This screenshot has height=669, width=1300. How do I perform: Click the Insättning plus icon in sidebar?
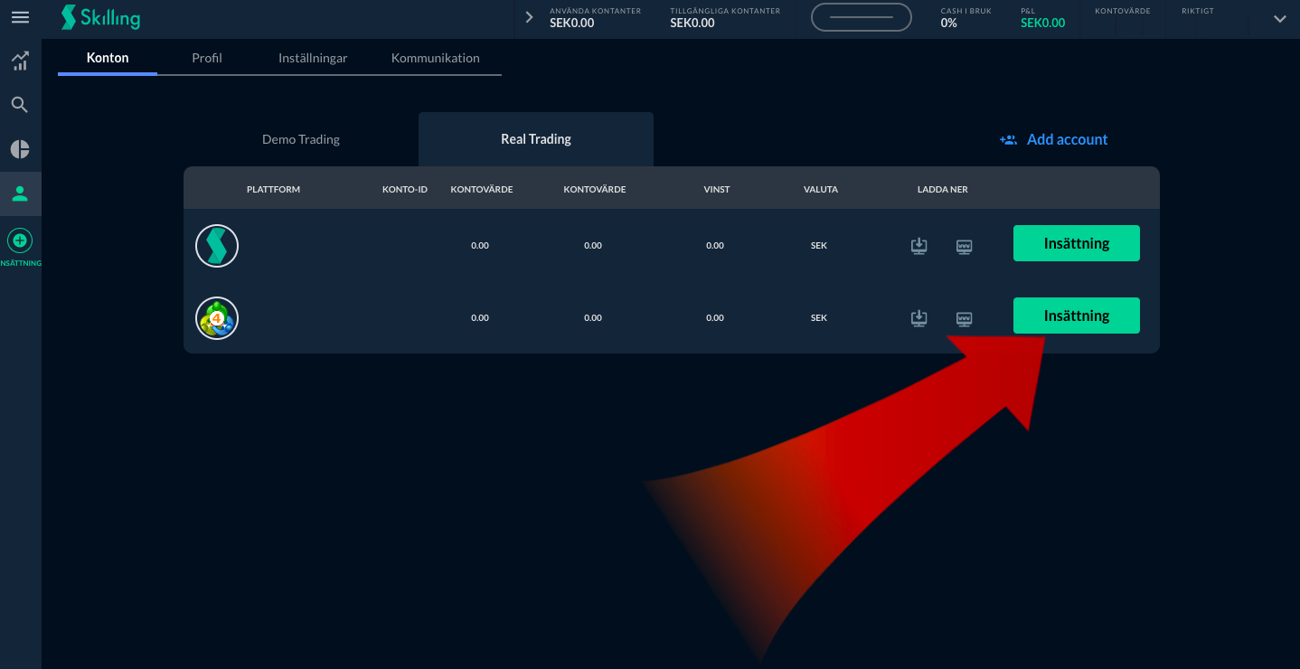(x=20, y=240)
